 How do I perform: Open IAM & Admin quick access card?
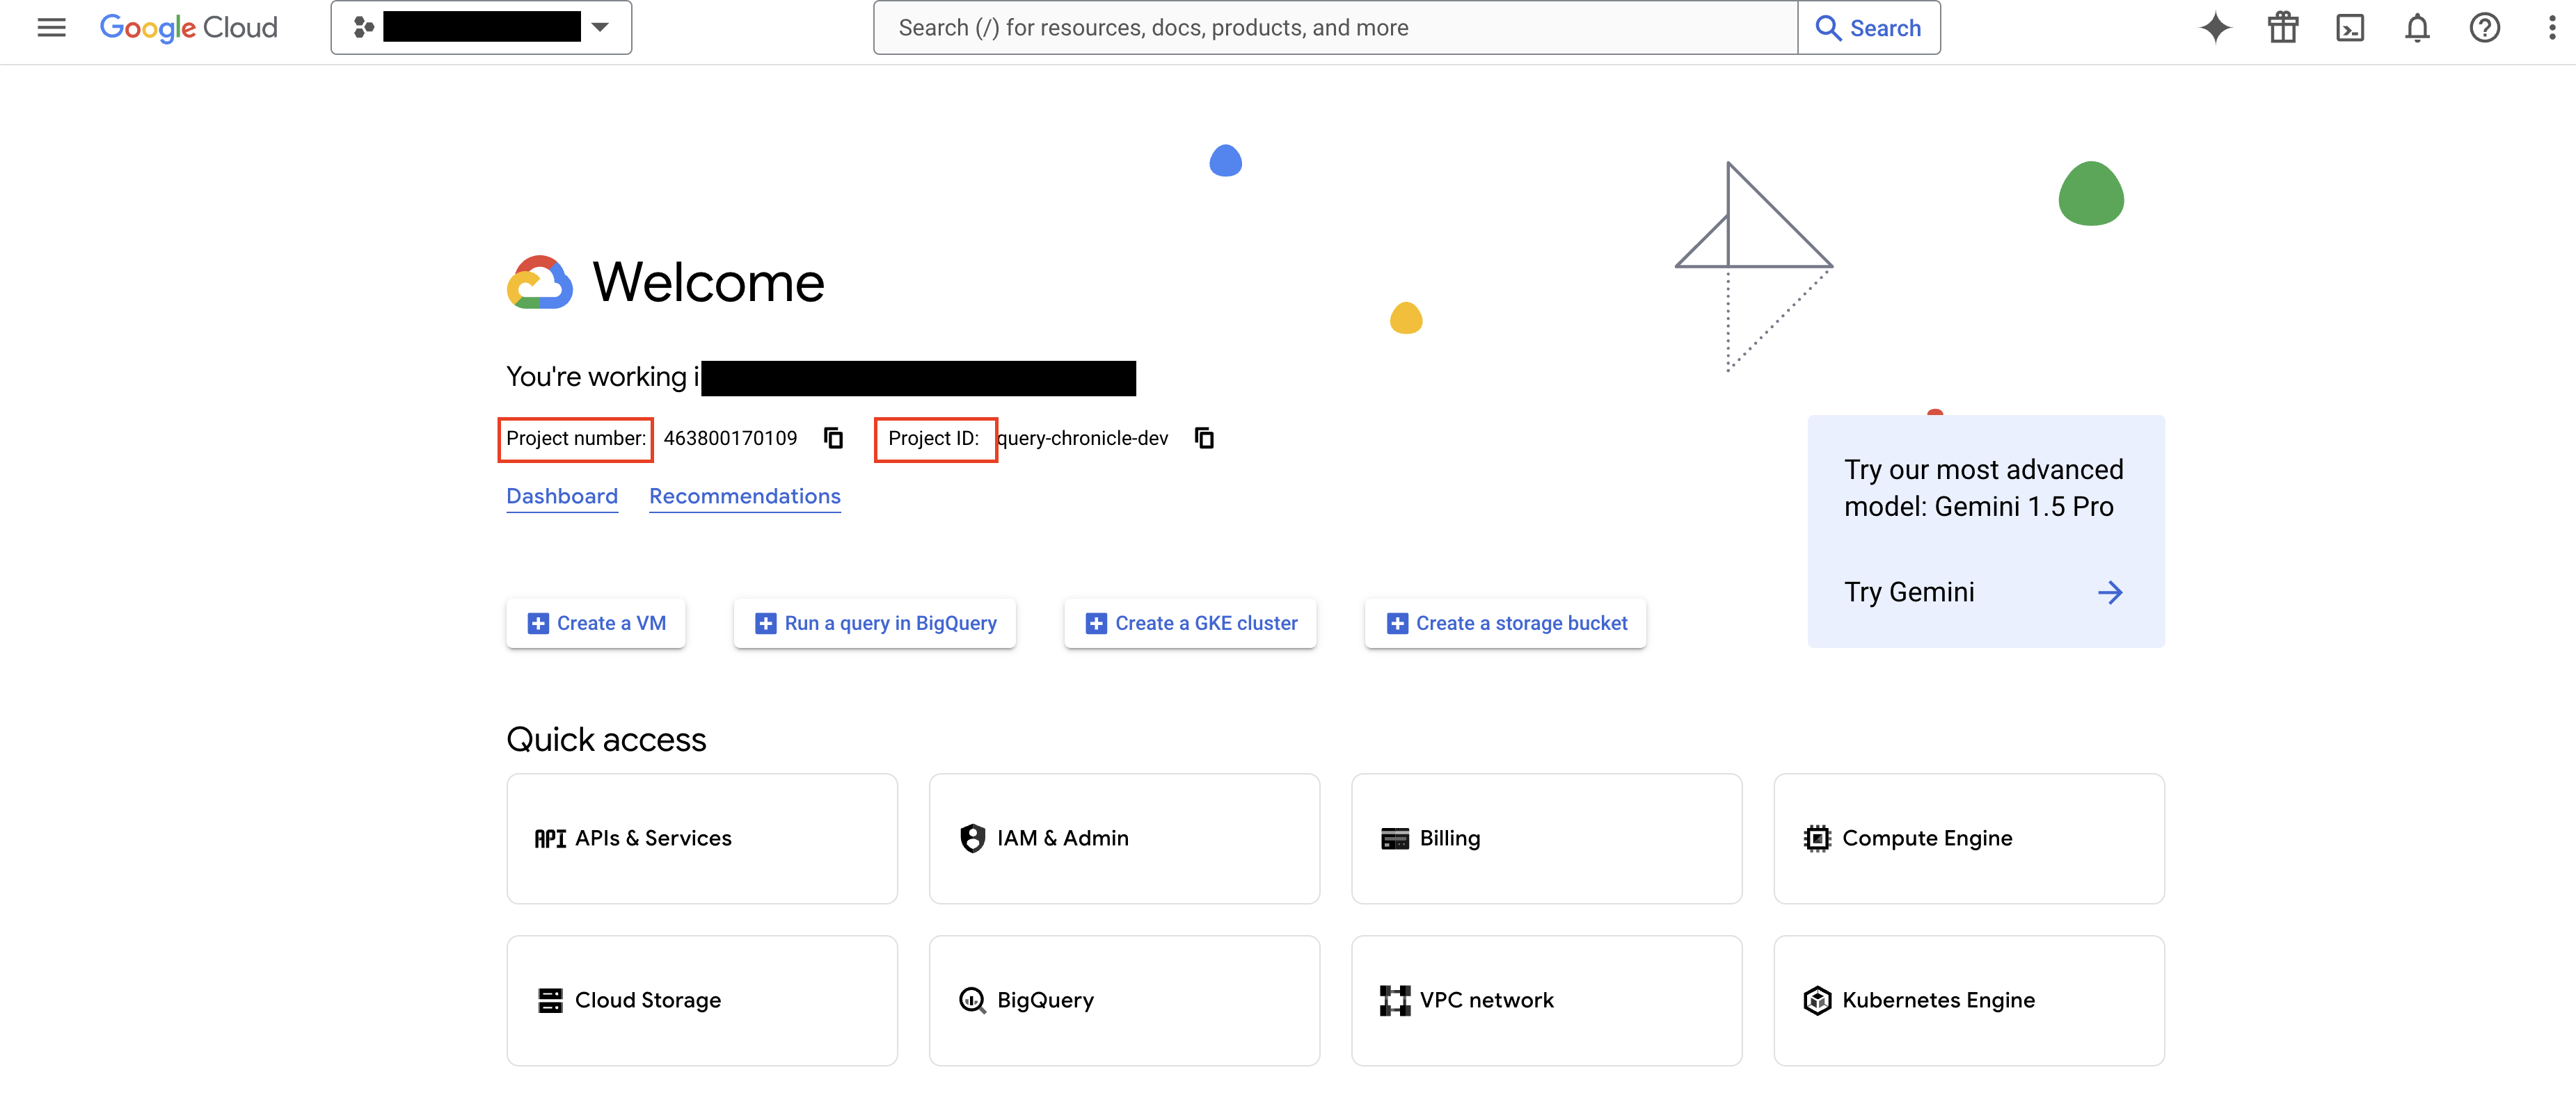pyautogui.click(x=1124, y=839)
